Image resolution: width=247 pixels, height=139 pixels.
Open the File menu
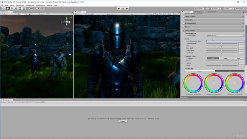click(x=2, y=5)
